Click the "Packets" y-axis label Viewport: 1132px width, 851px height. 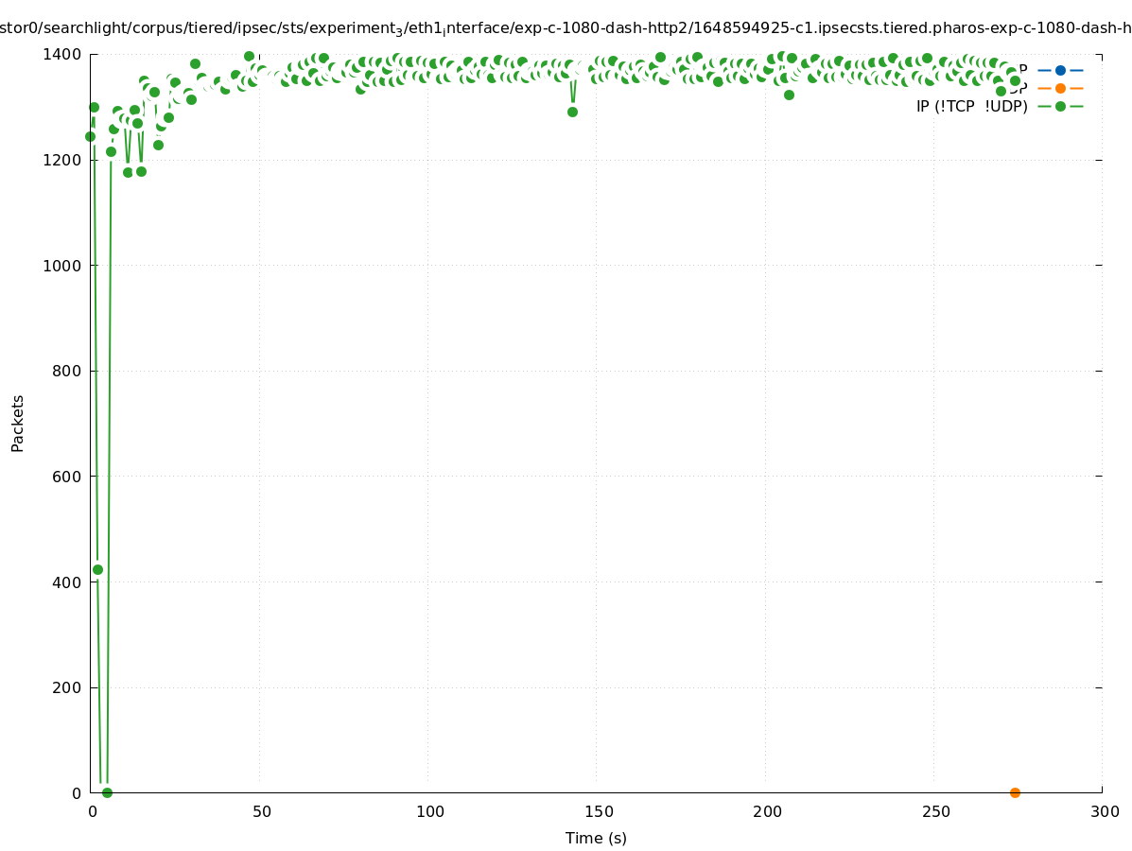pos(18,423)
